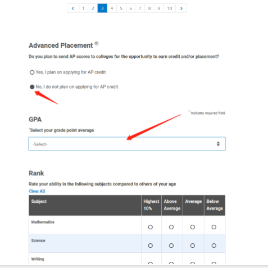
Task: Open page 10 in pagination
Action: click(x=170, y=8)
